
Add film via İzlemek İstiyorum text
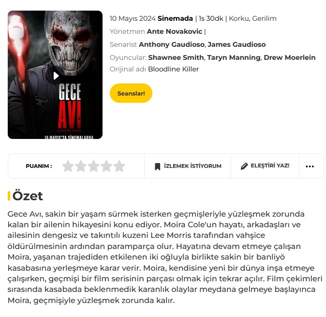point(193,166)
